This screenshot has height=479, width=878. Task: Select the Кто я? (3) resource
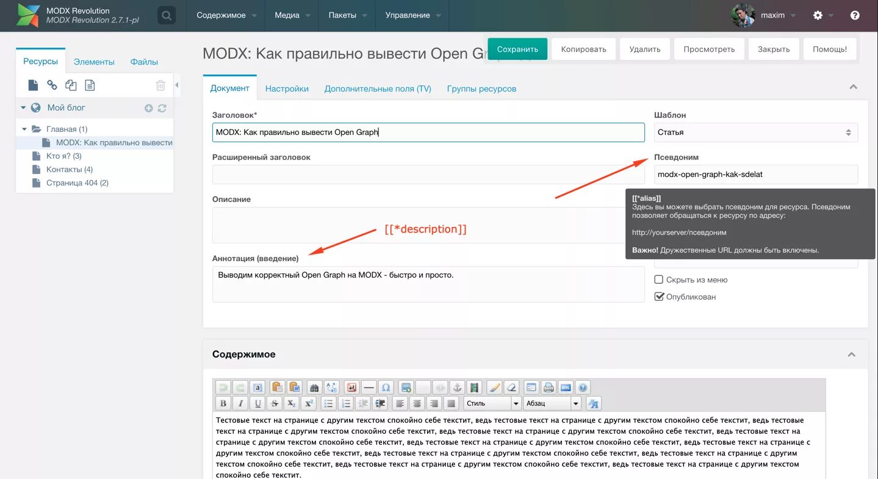tap(64, 156)
